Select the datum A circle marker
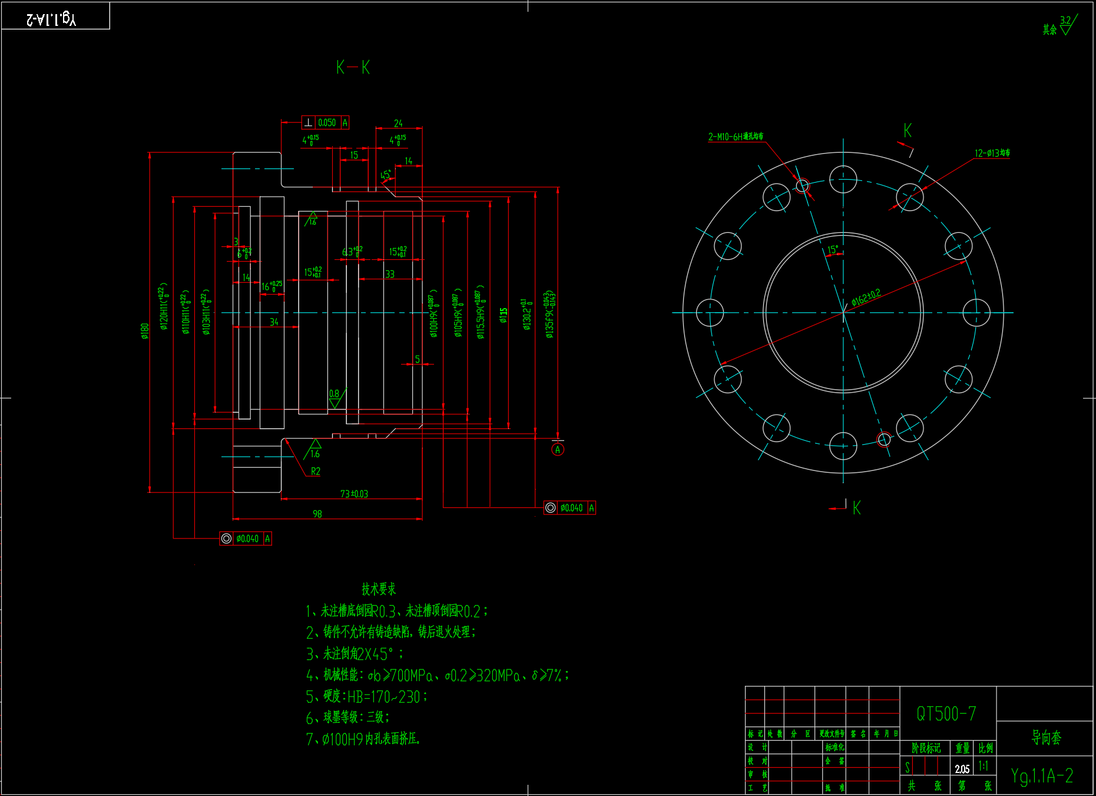The height and width of the screenshot is (796, 1096). point(557,450)
